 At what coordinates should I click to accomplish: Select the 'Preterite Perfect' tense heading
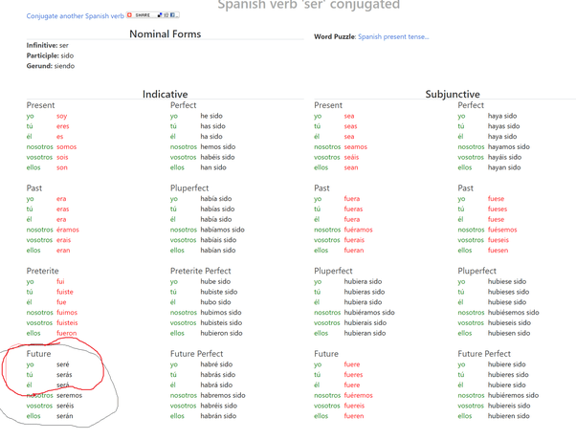pos(201,271)
